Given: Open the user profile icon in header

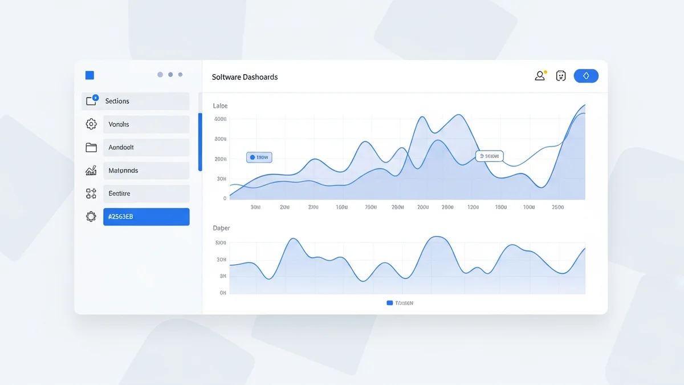Looking at the screenshot, I should (540, 76).
